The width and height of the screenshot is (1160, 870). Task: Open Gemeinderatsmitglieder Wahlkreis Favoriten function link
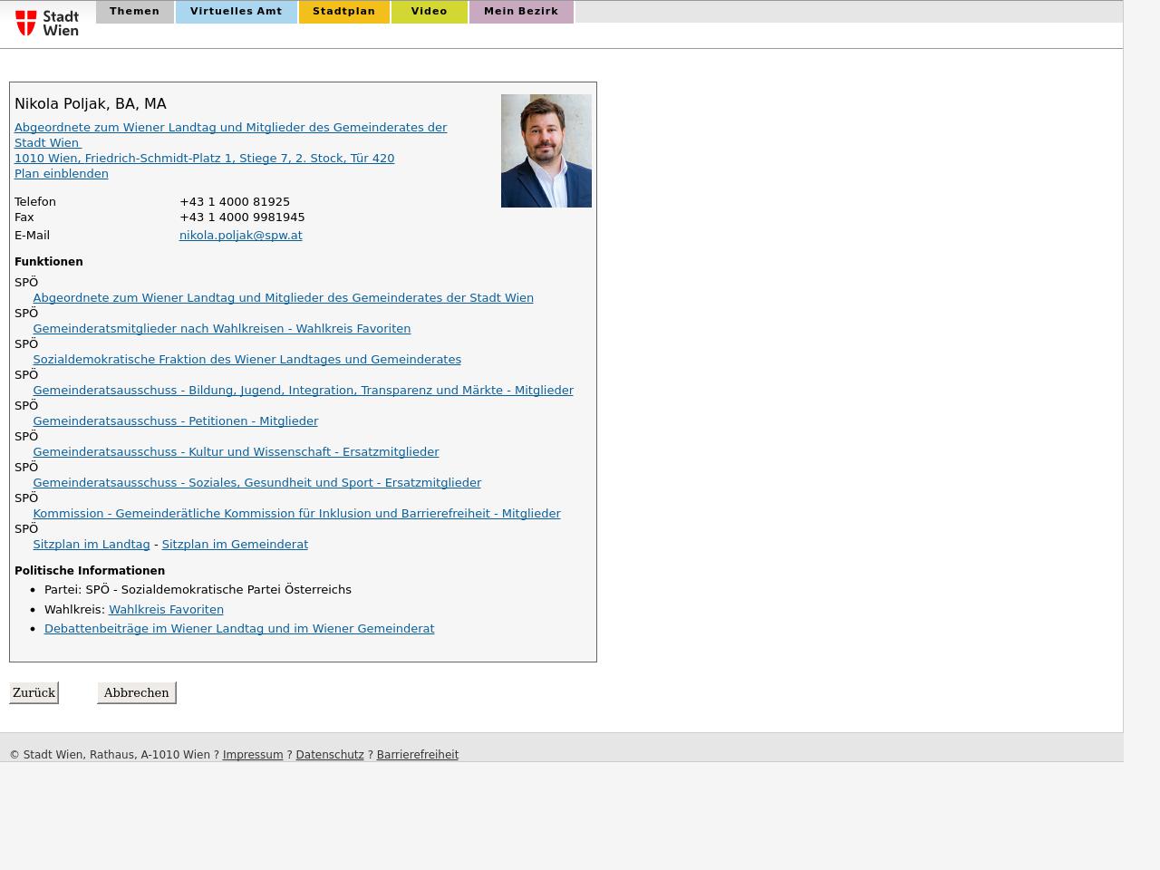pyautogui.click(x=221, y=329)
